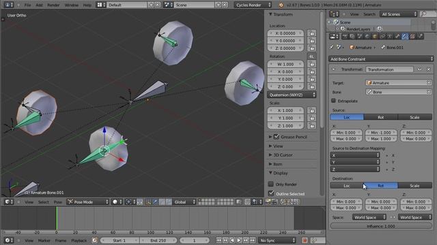Uncheck Outline Selected
Image resolution: width=437 pixels, height=245 pixels.
tap(271, 193)
